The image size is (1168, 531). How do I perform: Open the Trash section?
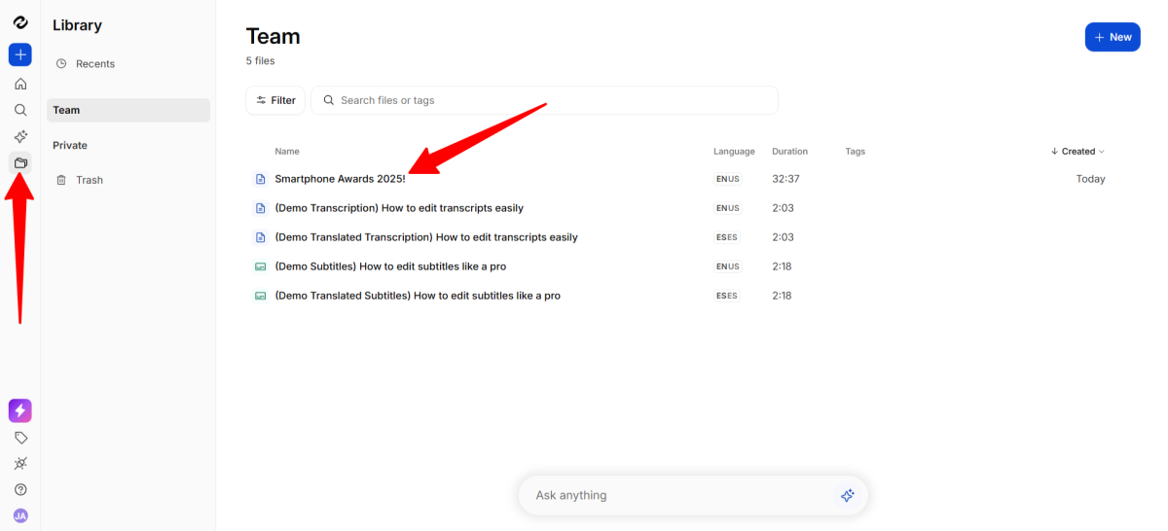(128, 180)
